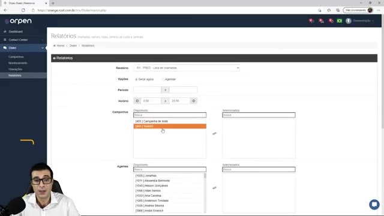The height and width of the screenshot is (216, 384).
Task: Click the Período start date field
Action: (148, 90)
